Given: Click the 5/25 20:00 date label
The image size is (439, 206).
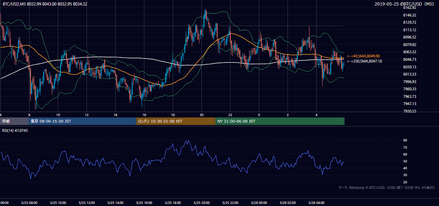Looking at the screenshot, I should pyautogui.click(x=201, y=203).
